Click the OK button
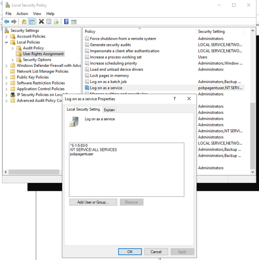The image size is (259, 260). point(130,252)
